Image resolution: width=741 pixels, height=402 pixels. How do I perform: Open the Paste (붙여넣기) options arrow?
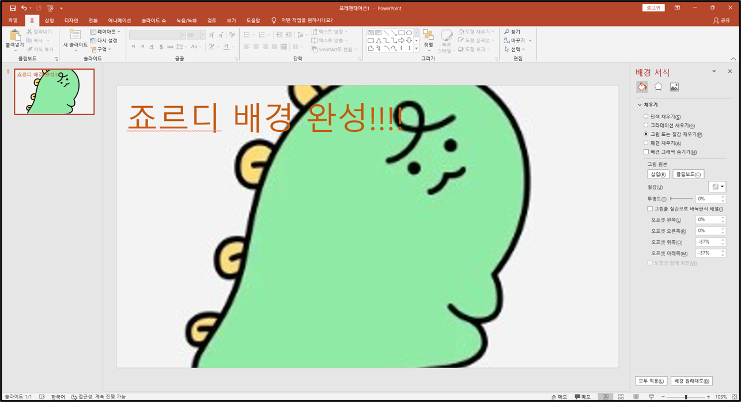15,51
